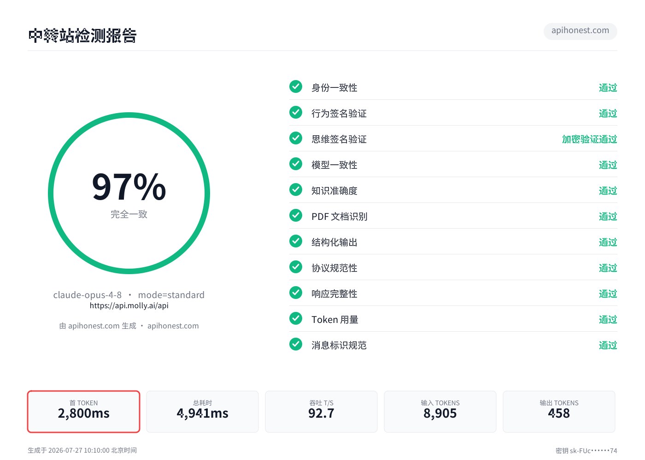
Task: Click the check icon next to 思维签名验证
Action: point(296,138)
